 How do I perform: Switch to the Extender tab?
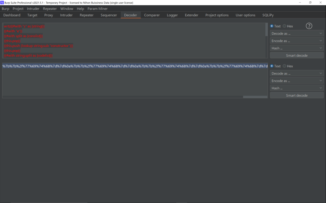pos(192,15)
